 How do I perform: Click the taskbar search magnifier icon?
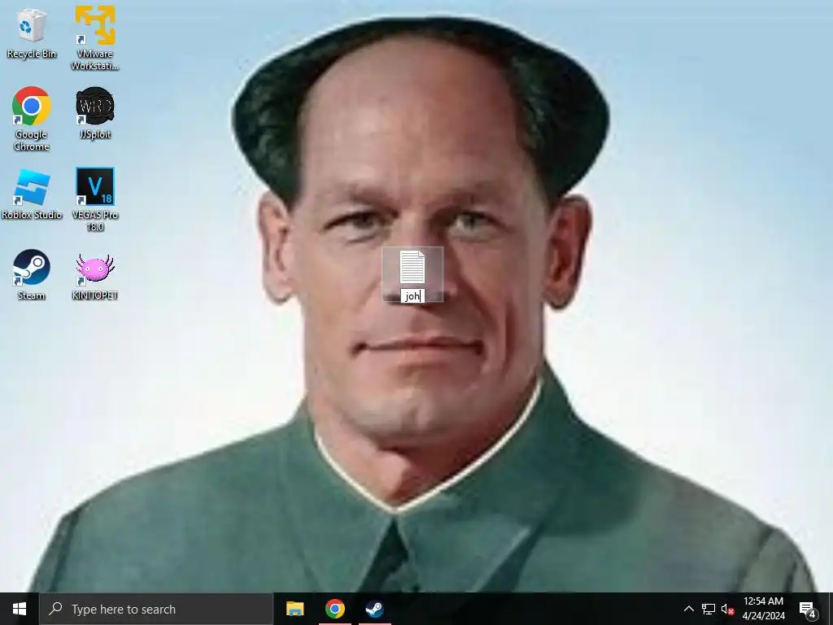[x=55, y=609]
